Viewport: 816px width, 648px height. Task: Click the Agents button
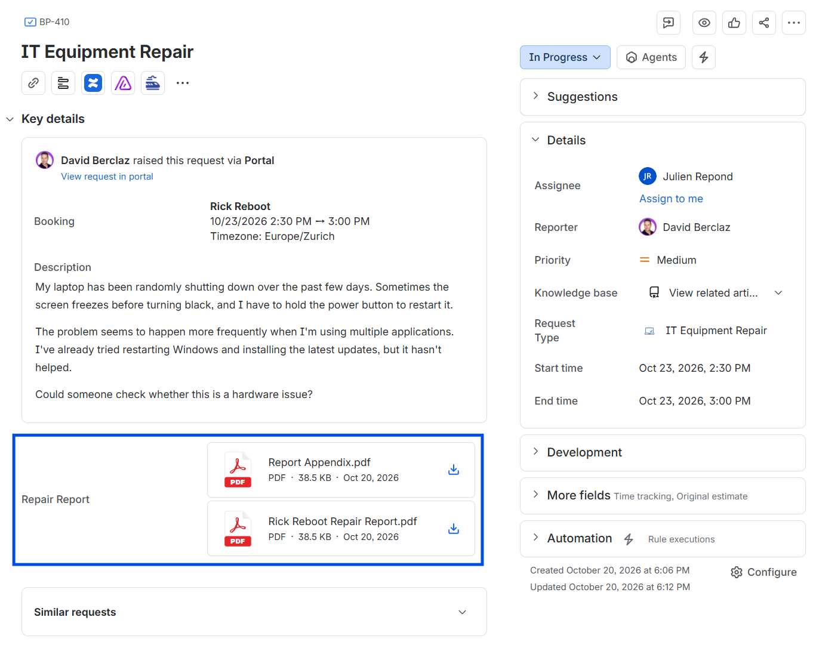651,57
